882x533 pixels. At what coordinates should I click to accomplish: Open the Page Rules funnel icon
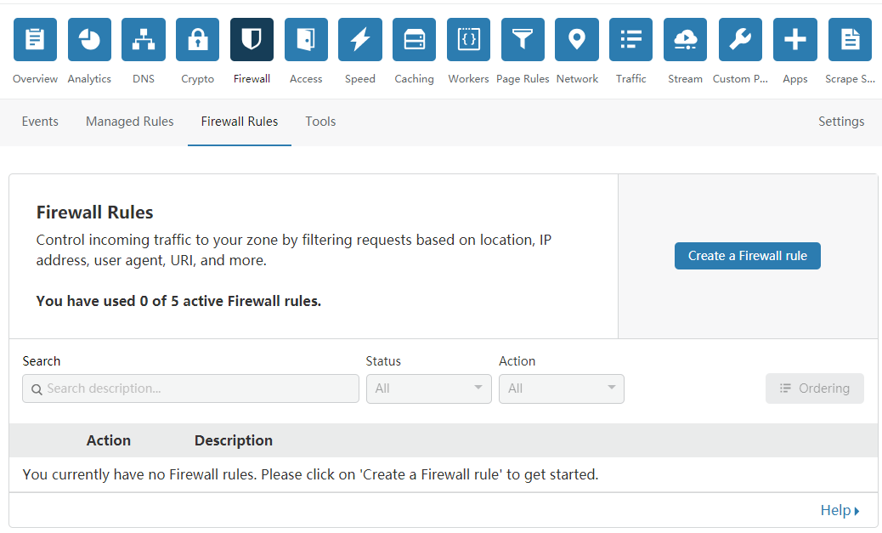523,39
